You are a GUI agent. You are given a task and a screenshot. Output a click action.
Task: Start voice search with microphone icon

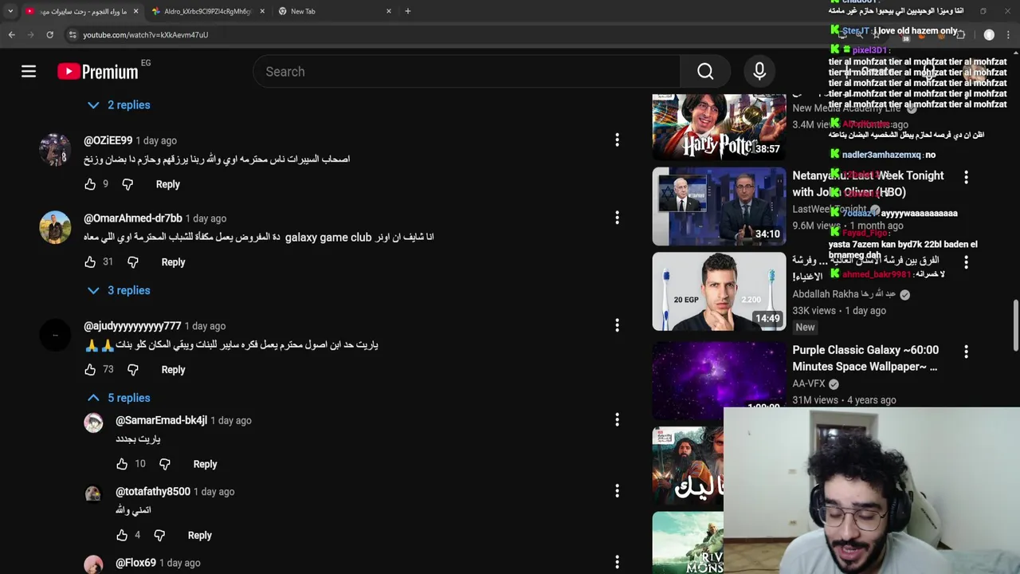(x=759, y=72)
